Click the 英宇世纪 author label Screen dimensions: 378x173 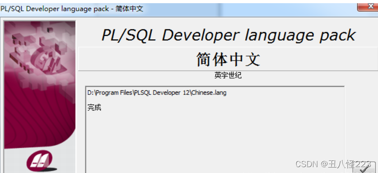tap(228, 75)
